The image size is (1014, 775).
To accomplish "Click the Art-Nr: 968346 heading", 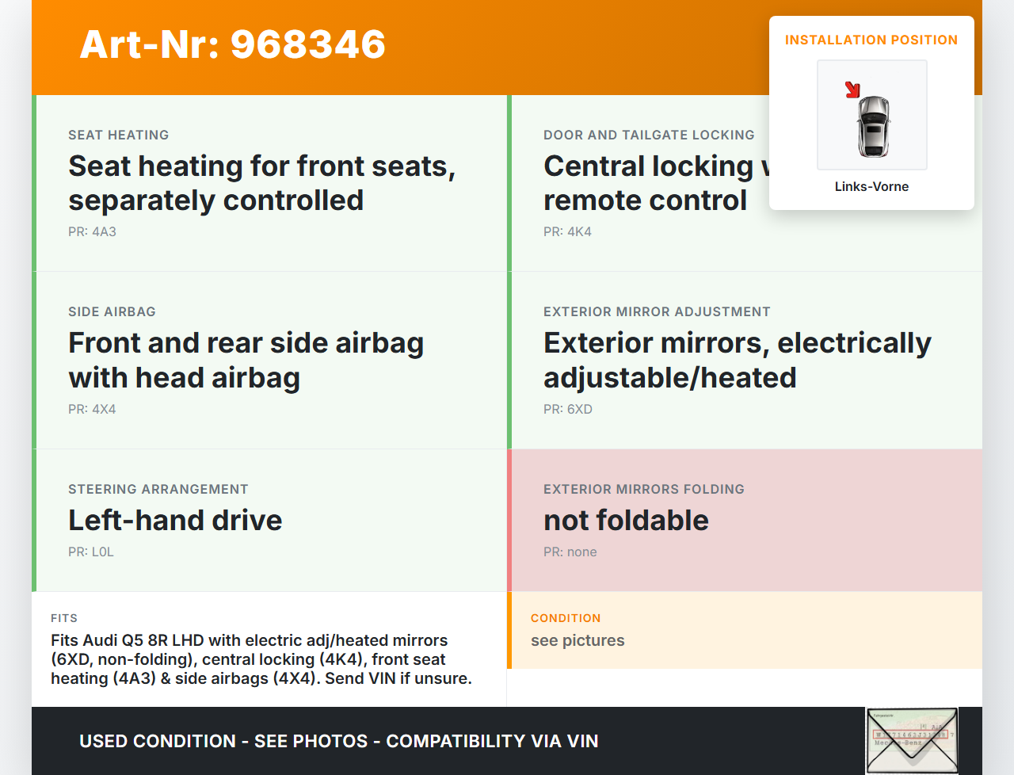I will (x=232, y=44).
